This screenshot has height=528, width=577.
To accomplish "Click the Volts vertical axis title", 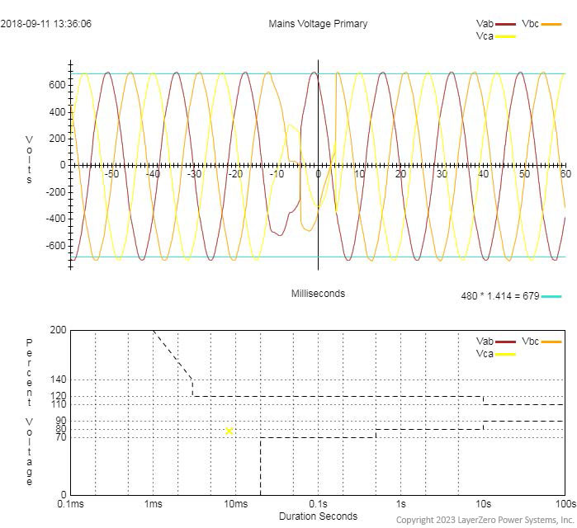I will click(29, 159).
